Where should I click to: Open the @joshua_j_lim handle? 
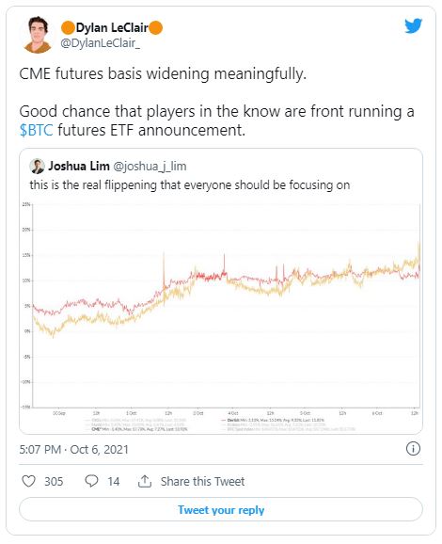tap(150, 167)
